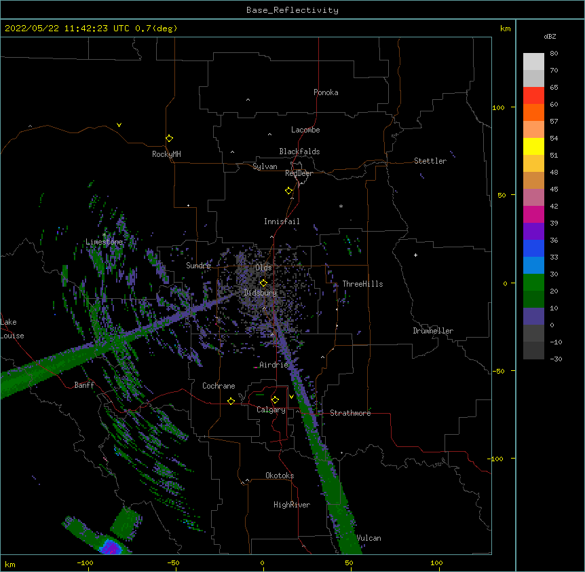
Task: Click the Didsbury town label
Action: 261,293
